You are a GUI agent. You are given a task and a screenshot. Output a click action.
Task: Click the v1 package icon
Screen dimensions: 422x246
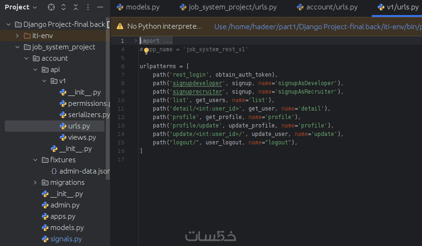[x=54, y=81]
